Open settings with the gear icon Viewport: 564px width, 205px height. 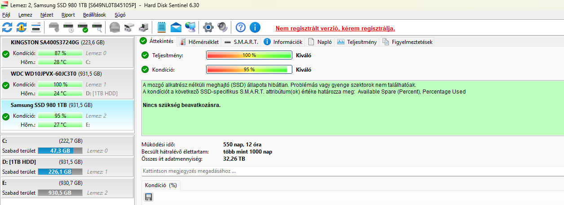tap(208, 27)
